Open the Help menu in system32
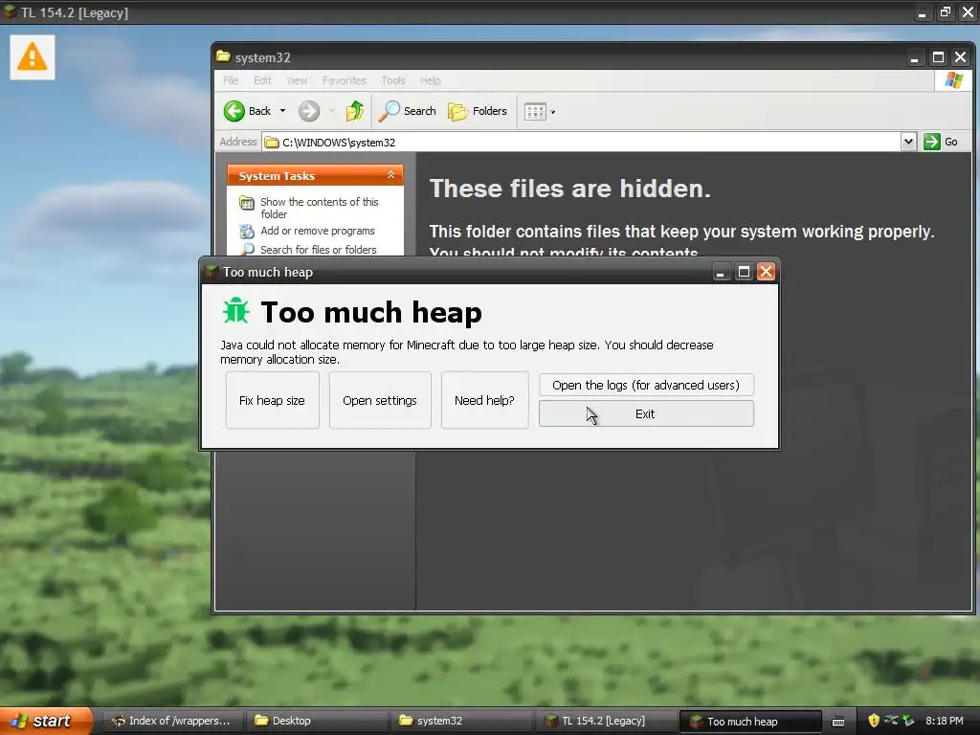 (x=430, y=80)
